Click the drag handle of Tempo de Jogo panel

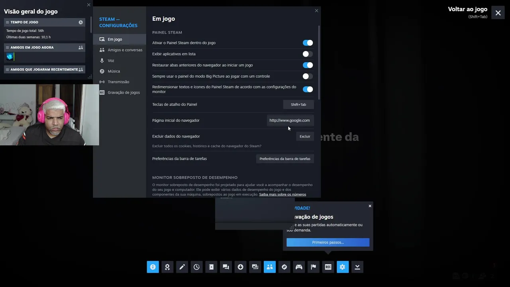(x=7, y=22)
